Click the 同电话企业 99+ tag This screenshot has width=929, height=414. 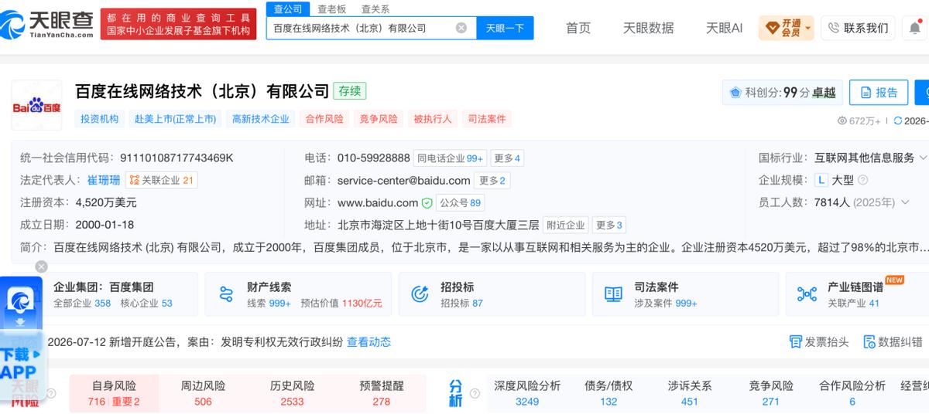450,158
